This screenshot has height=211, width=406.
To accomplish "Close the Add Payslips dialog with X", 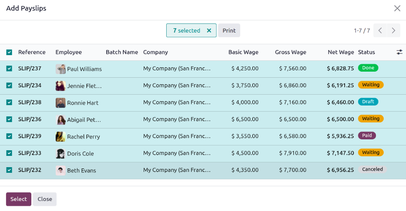I will coord(397,8).
